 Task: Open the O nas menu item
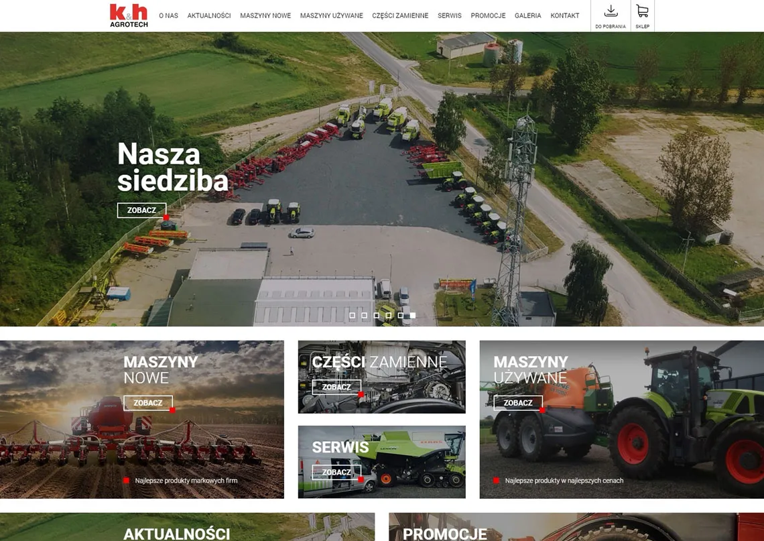pyautogui.click(x=168, y=15)
